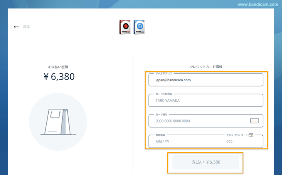Focus the カード所有者名 cardholder name field
Screen dimensions: 282x175
pyautogui.click(x=206, y=100)
